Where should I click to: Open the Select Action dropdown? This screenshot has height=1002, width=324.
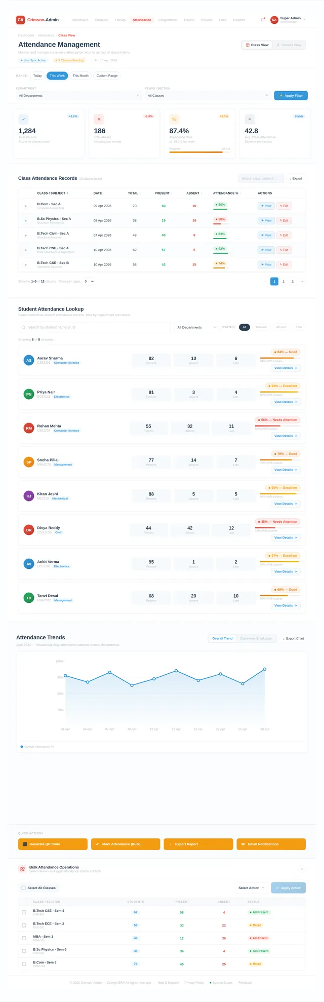[x=252, y=888]
